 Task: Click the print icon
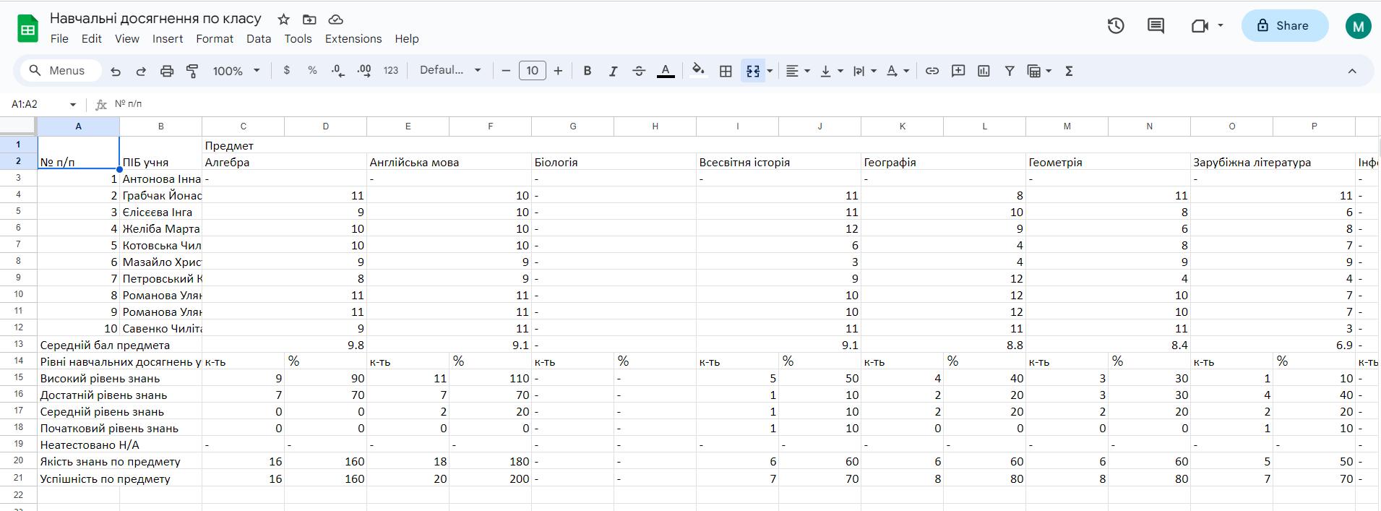point(167,71)
